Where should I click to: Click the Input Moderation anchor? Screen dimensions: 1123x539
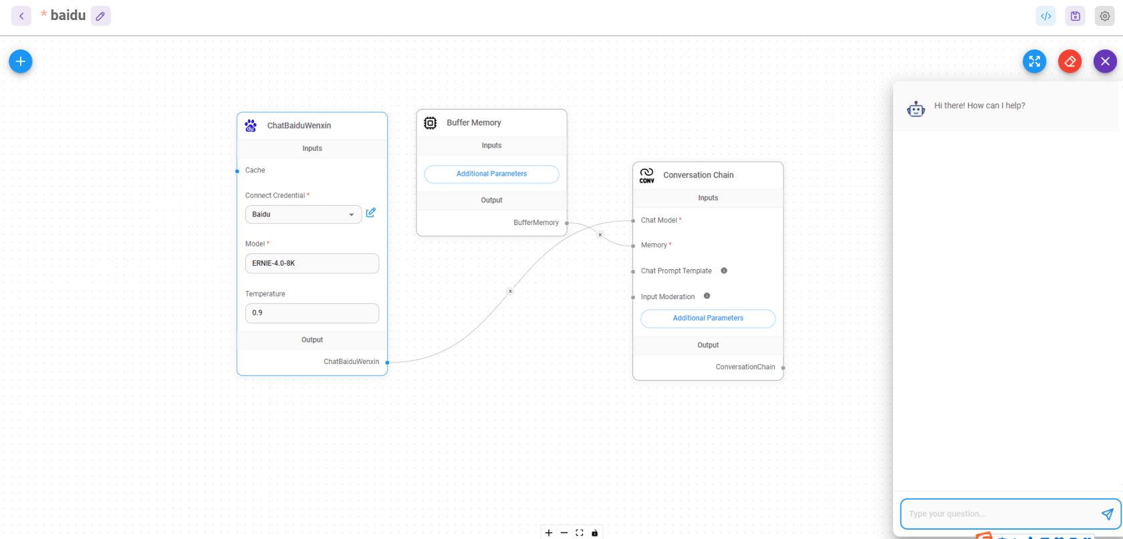click(x=633, y=297)
